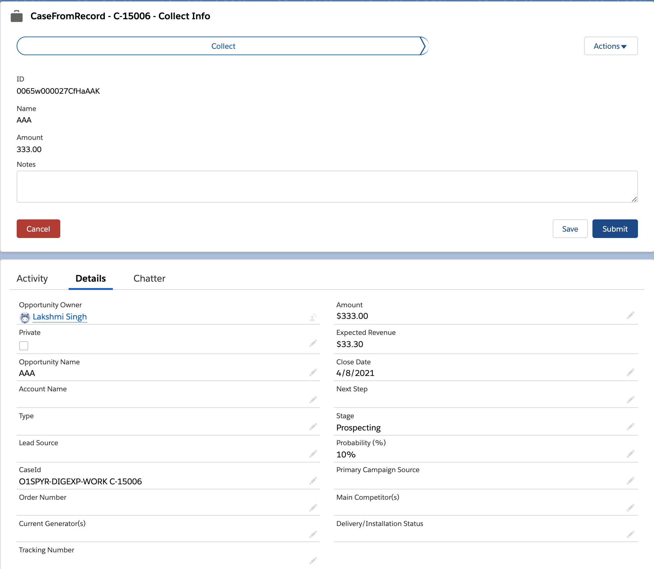The height and width of the screenshot is (569, 654).
Task: Edit the CaseId field
Action: tap(313, 480)
